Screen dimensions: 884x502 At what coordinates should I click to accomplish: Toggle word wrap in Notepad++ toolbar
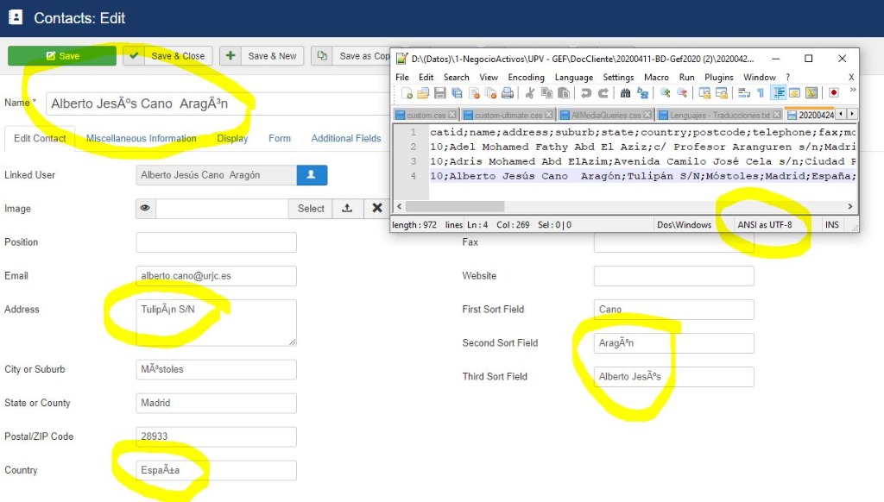(744, 93)
